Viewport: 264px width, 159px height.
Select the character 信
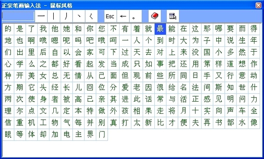tap(8, 123)
